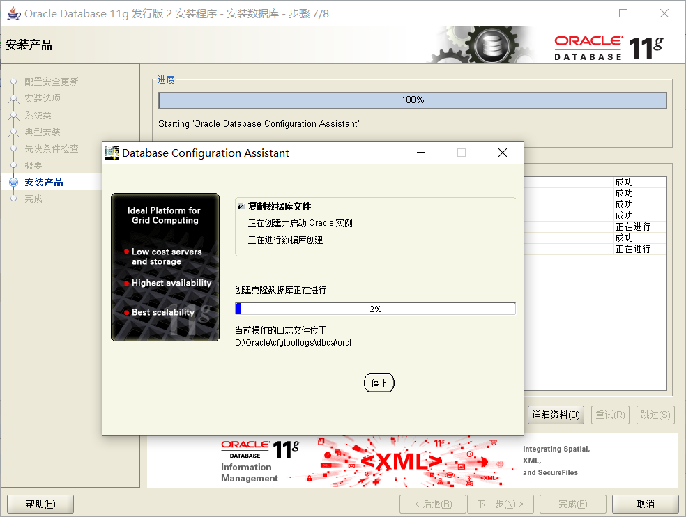Select 完成 step in sidebar
The height and width of the screenshot is (517, 686).
(x=33, y=199)
